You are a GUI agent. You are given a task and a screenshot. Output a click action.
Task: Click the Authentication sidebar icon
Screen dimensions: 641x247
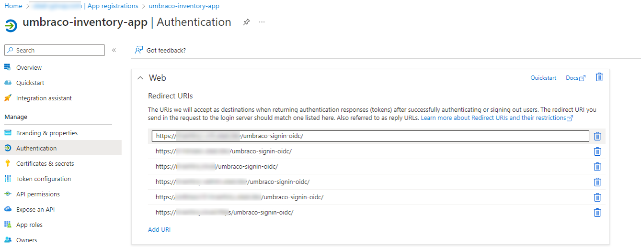click(8, 148)
